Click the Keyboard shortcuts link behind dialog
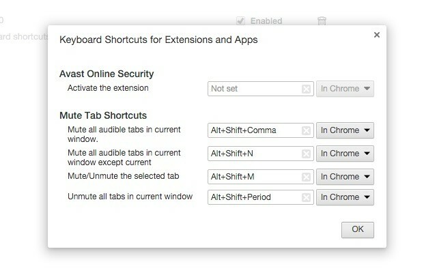 click(x=24, y=36)
